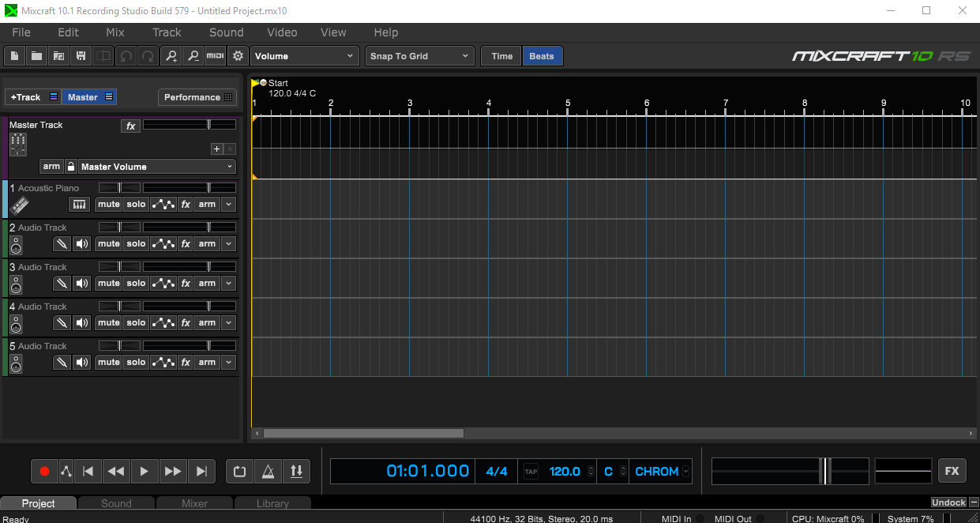980x523 pixels.
Task: Jump to end with skip-forward button
Action: click(x=201, y=472)
